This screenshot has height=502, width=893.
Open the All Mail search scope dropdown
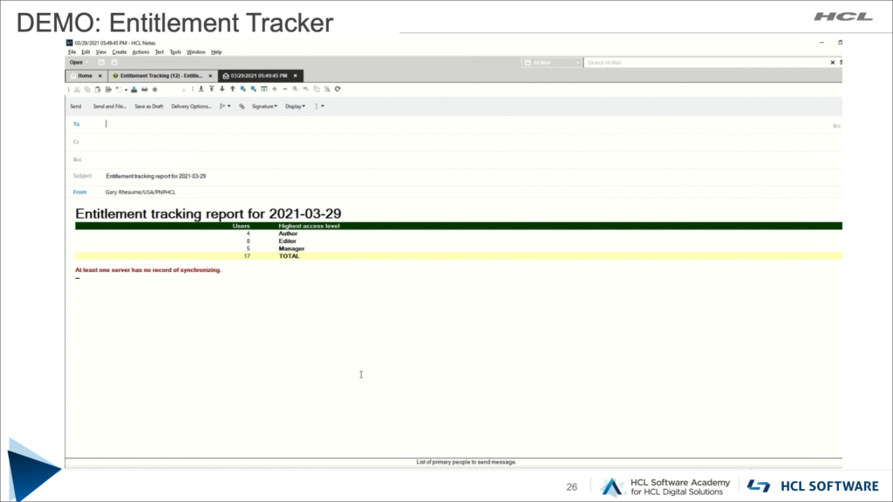pyautogui.click(x=551, y=63)
